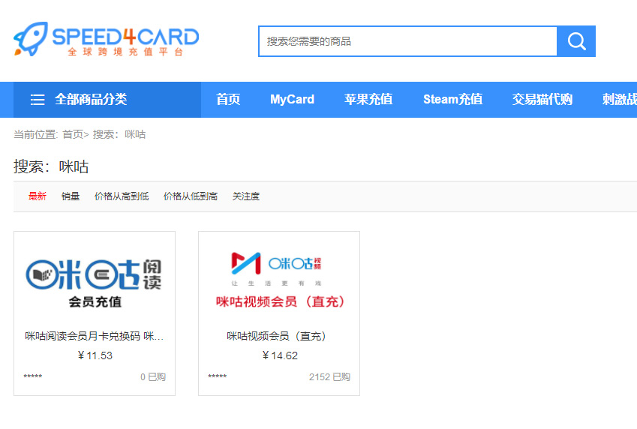Screen dimensions: 637x429
Task: Click the ¥14.62 price
Action: 280,355
